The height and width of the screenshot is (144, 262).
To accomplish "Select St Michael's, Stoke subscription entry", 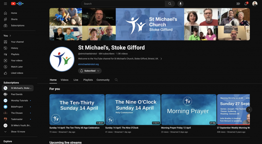I will (x=18, y=88).
